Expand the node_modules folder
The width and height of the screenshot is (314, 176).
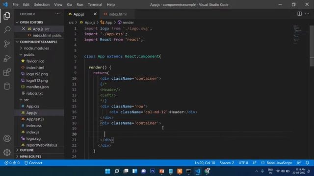click(39, 48)
